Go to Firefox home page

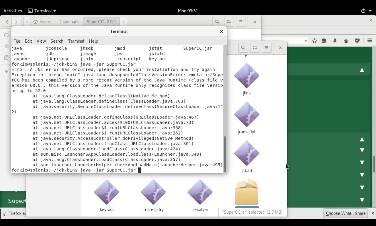pos(346,41)
